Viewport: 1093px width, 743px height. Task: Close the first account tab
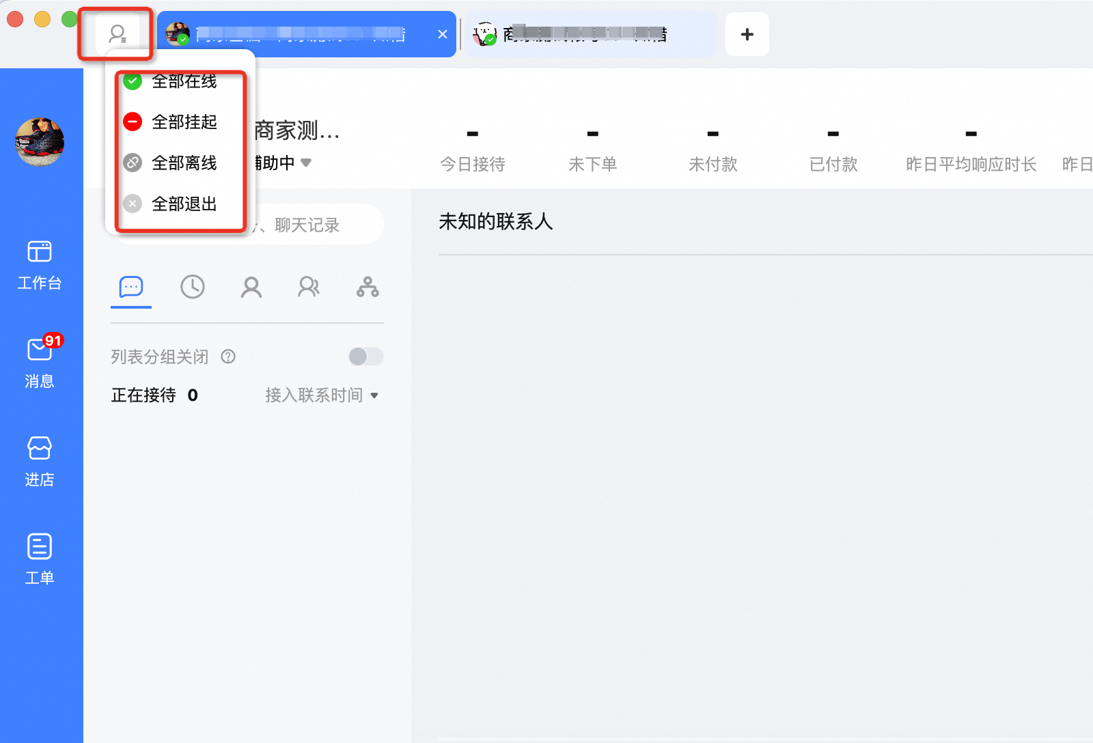point(443,34)
